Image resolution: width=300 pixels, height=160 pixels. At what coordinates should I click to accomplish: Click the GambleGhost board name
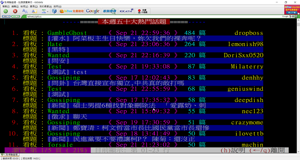[x=67, y=33]
